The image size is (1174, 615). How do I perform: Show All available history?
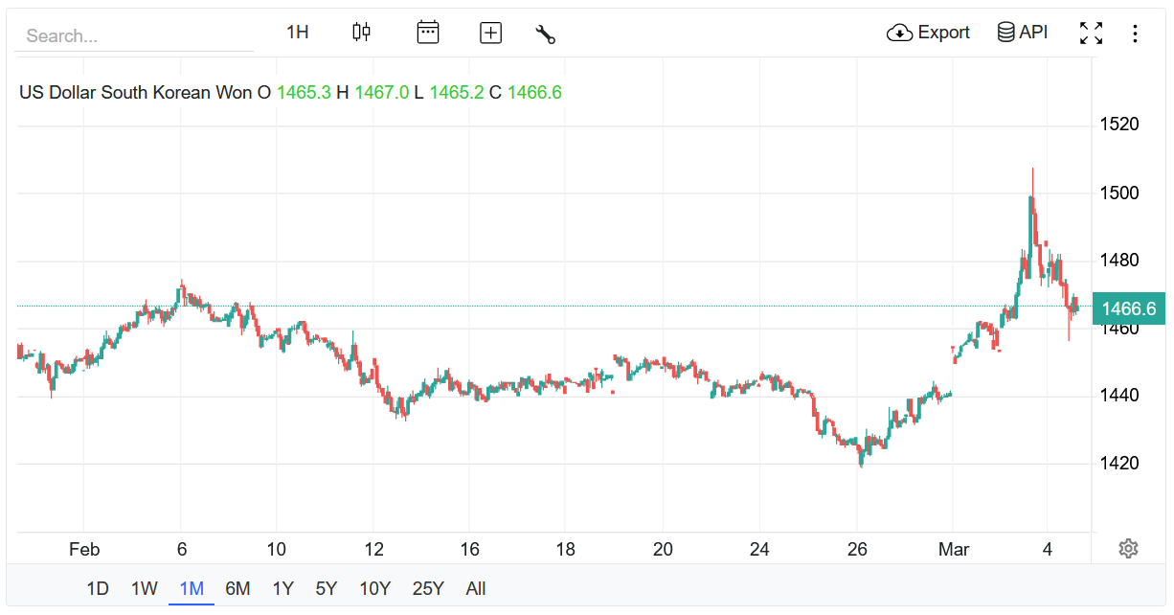click(476, 588)
